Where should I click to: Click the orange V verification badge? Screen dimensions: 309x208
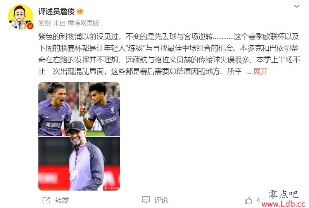(x=30, y=26)
